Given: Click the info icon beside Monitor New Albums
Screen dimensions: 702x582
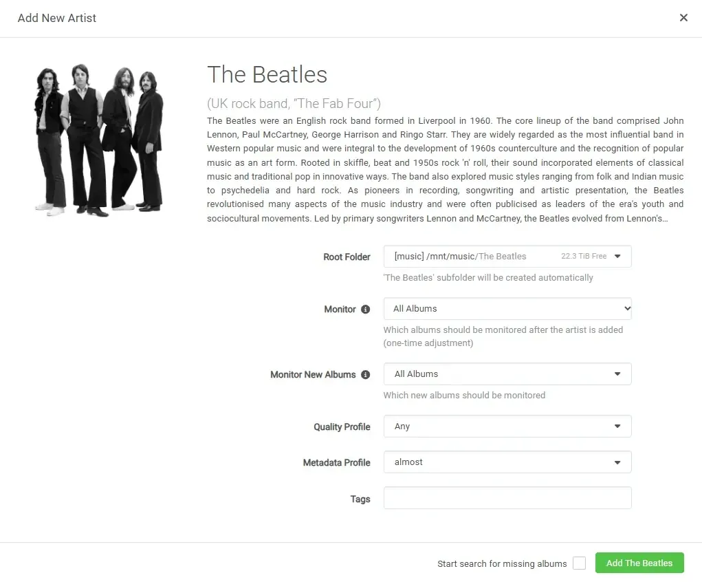Looking at the screenshot, I should click(x=365, y=374).
